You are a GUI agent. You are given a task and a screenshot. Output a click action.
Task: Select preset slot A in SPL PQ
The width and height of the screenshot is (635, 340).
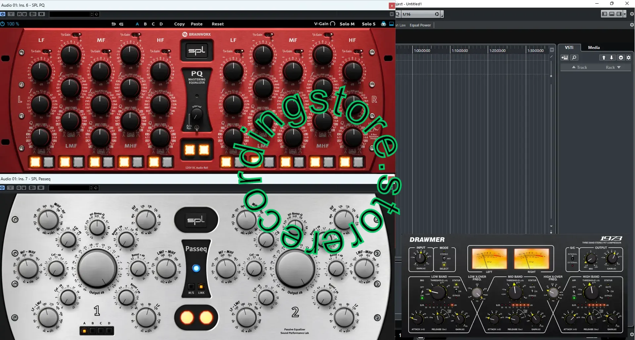tap(137, 24)
